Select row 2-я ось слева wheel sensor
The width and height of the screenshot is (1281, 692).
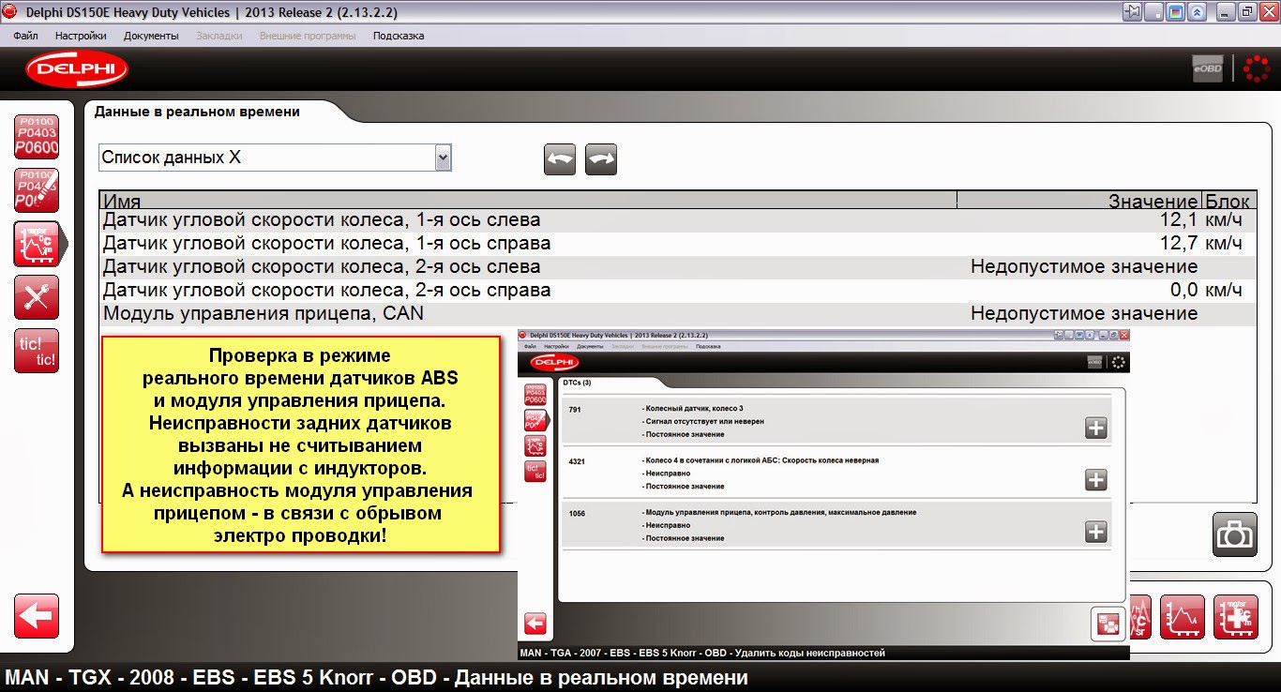click(677, 267)
